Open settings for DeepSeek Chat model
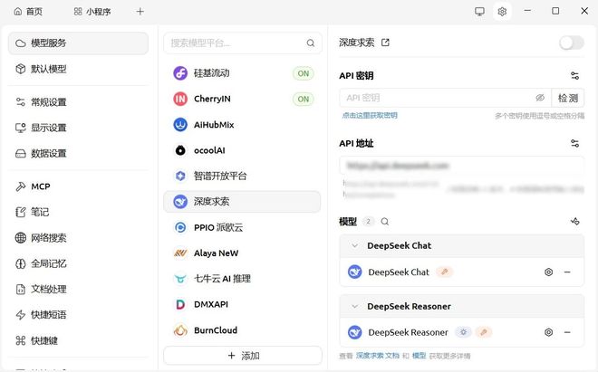Viewport: 598px width, 372px height. click(548, 272)
